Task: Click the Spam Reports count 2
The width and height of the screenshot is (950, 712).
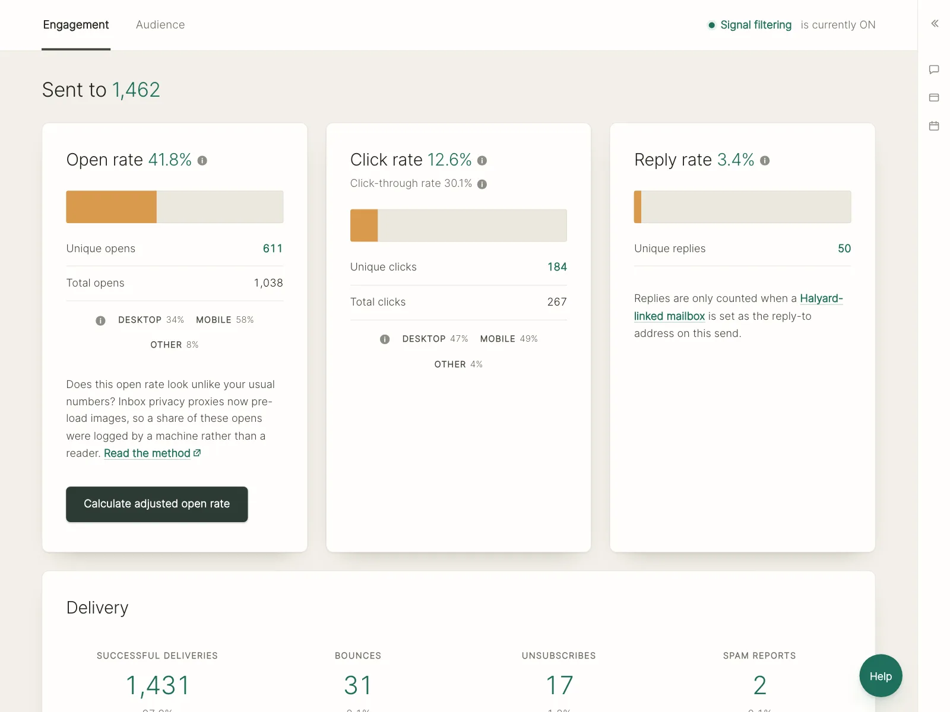Action: coord(760,685)
